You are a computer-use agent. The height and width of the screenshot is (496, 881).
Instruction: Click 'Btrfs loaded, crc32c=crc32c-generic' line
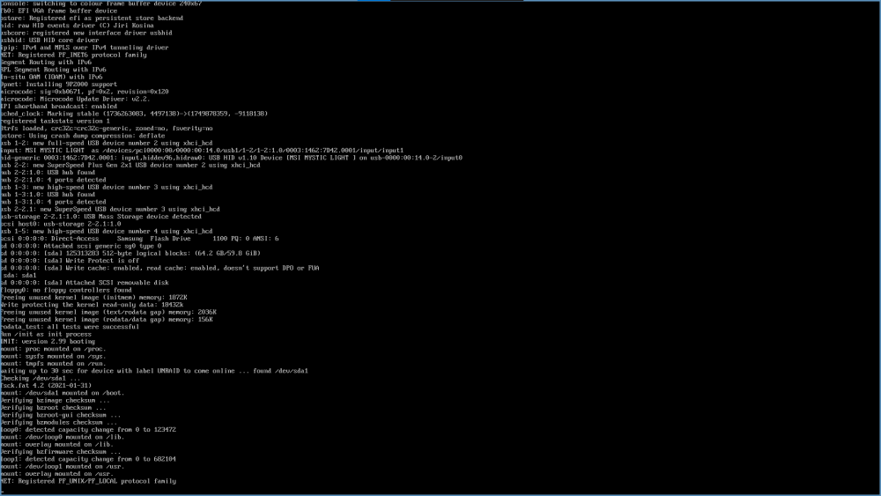[107, 128]
